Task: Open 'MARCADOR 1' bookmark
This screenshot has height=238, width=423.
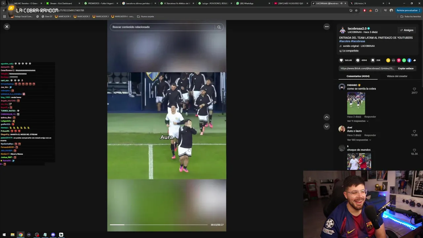Action: 63,16
